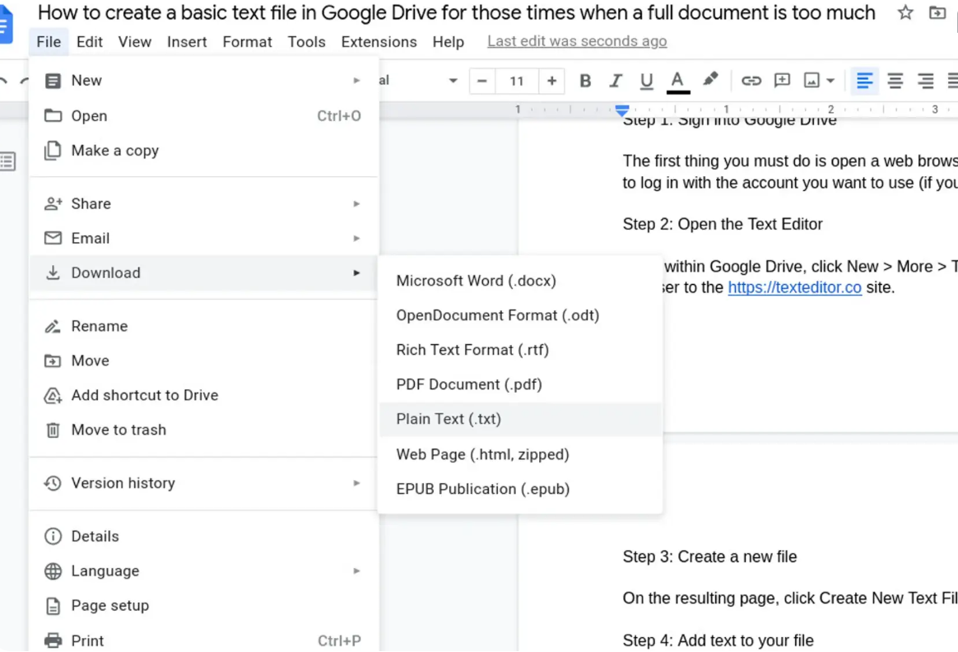Click the undo arrow icon
958x652 pixels.
[x=3, y=81]
